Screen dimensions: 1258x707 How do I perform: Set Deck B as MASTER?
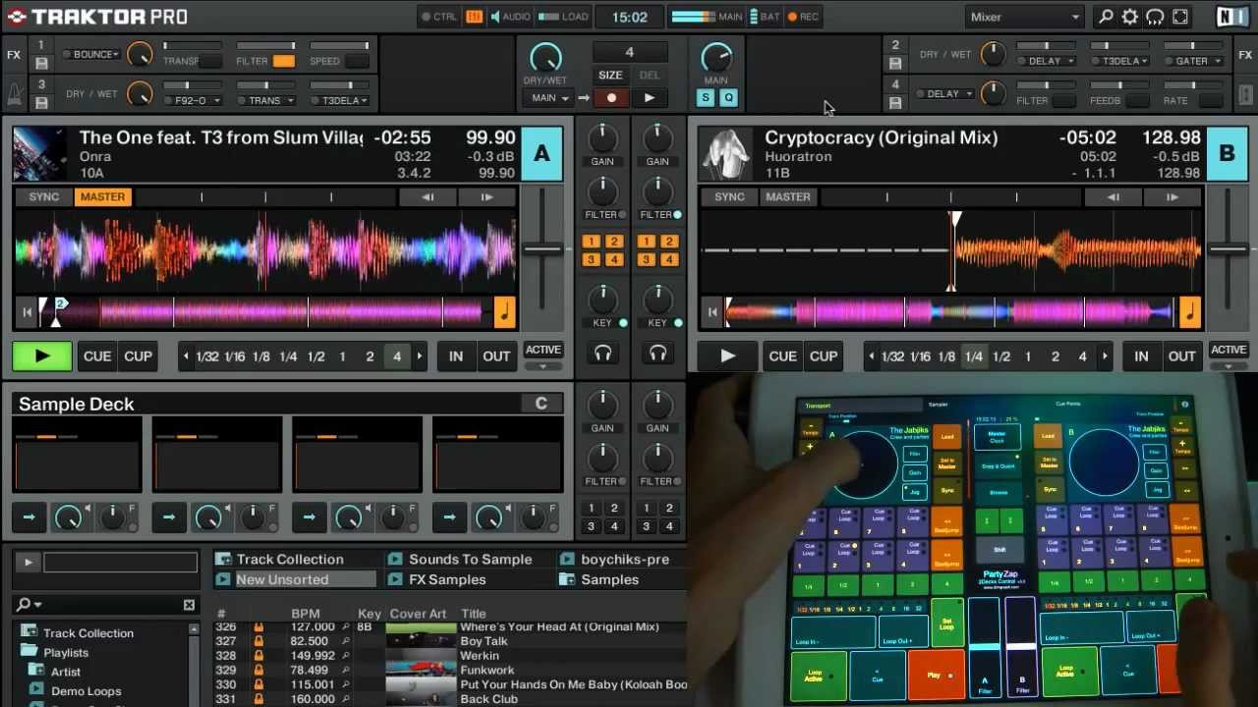788,196
